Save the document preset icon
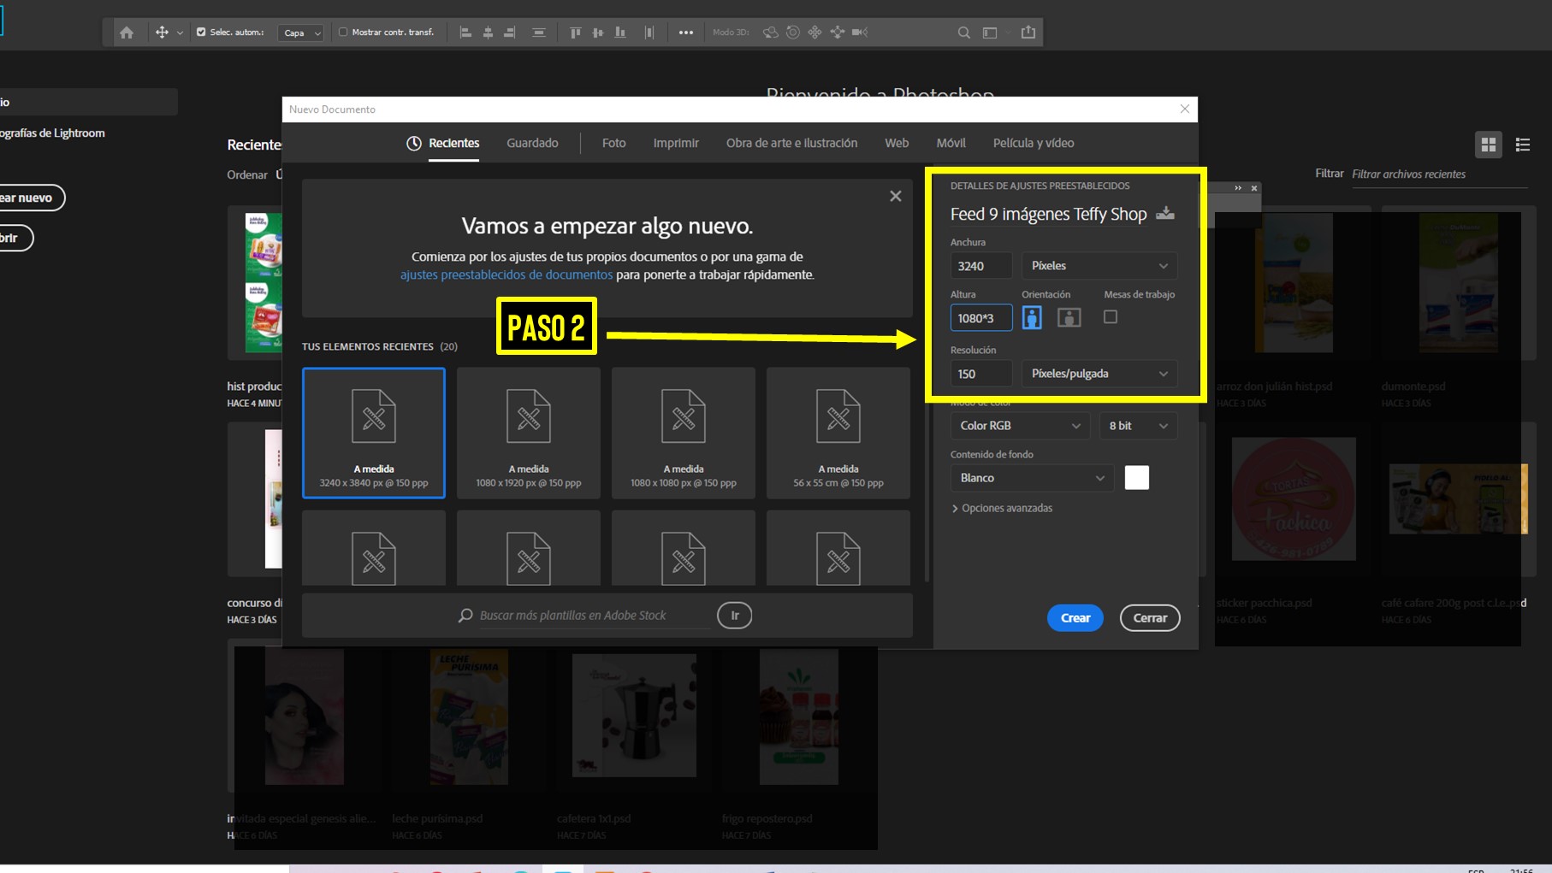 [x=1165, y=213]
